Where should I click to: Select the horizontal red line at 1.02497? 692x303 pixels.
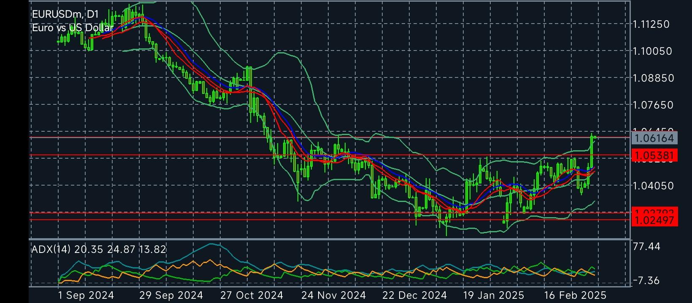pos(329,220)
